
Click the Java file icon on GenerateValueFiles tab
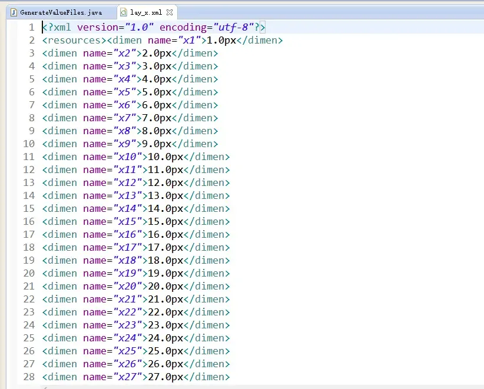(x=14, y=12)
